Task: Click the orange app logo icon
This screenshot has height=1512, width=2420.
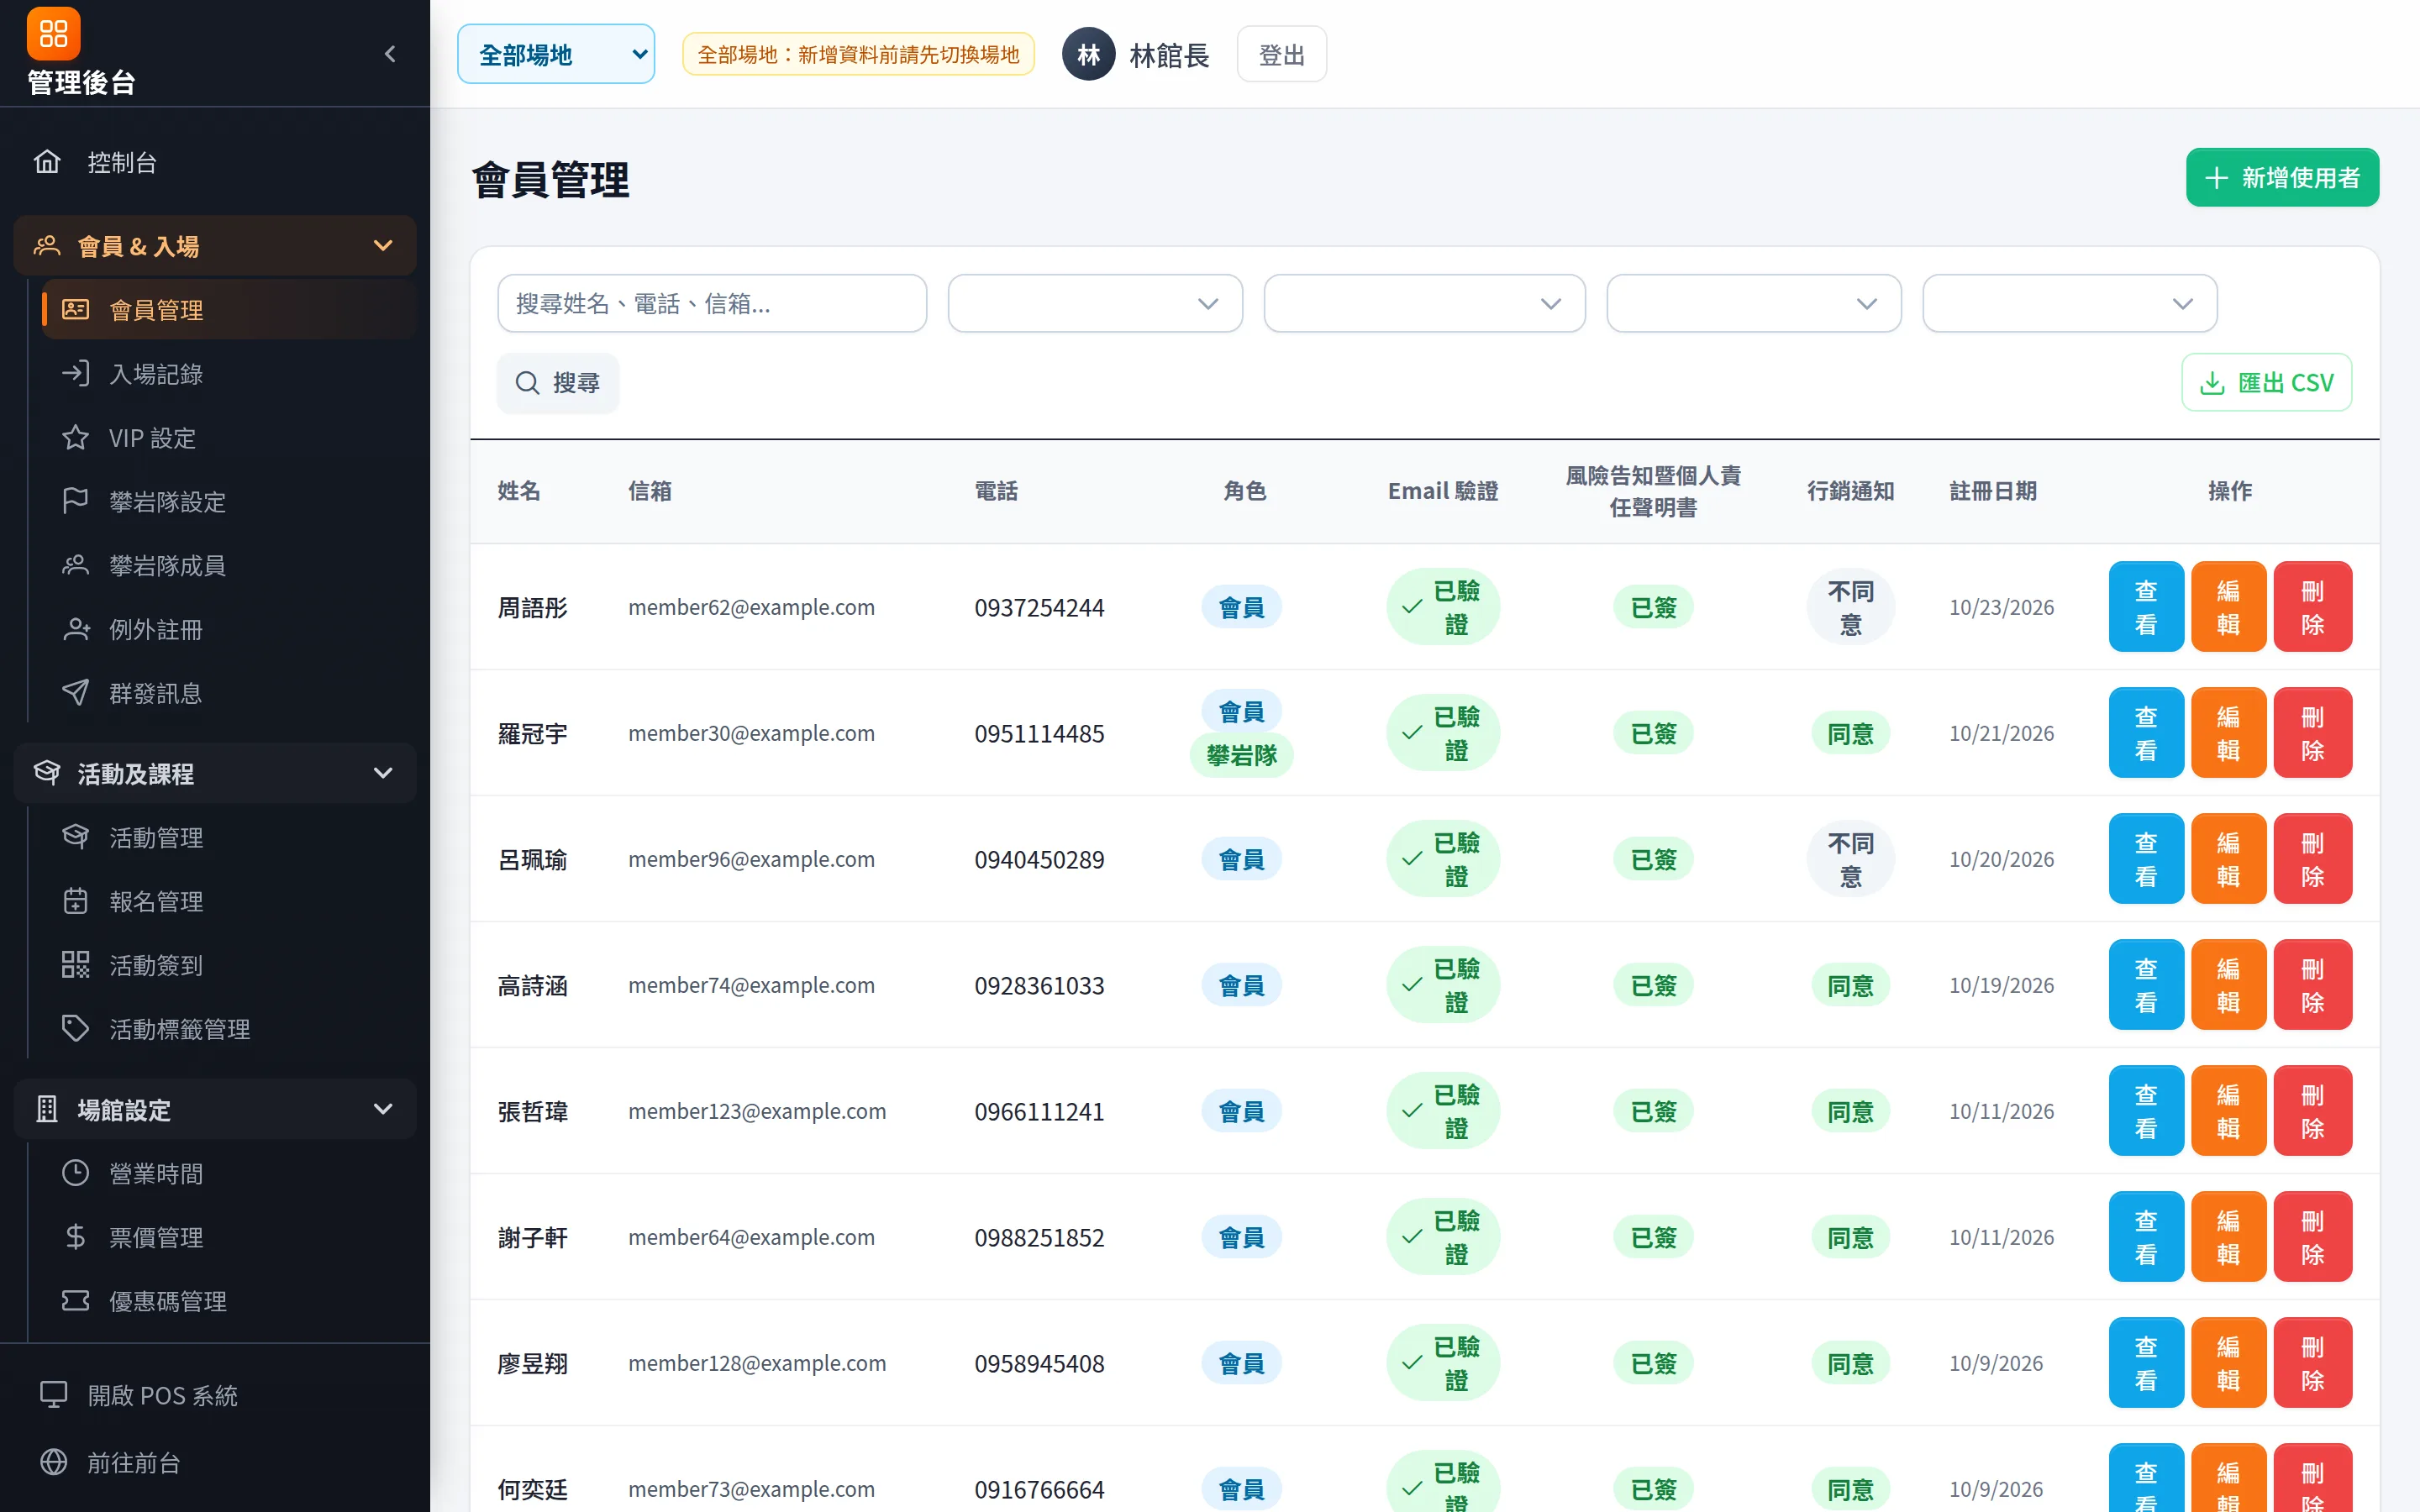Action: pos(53,33)
